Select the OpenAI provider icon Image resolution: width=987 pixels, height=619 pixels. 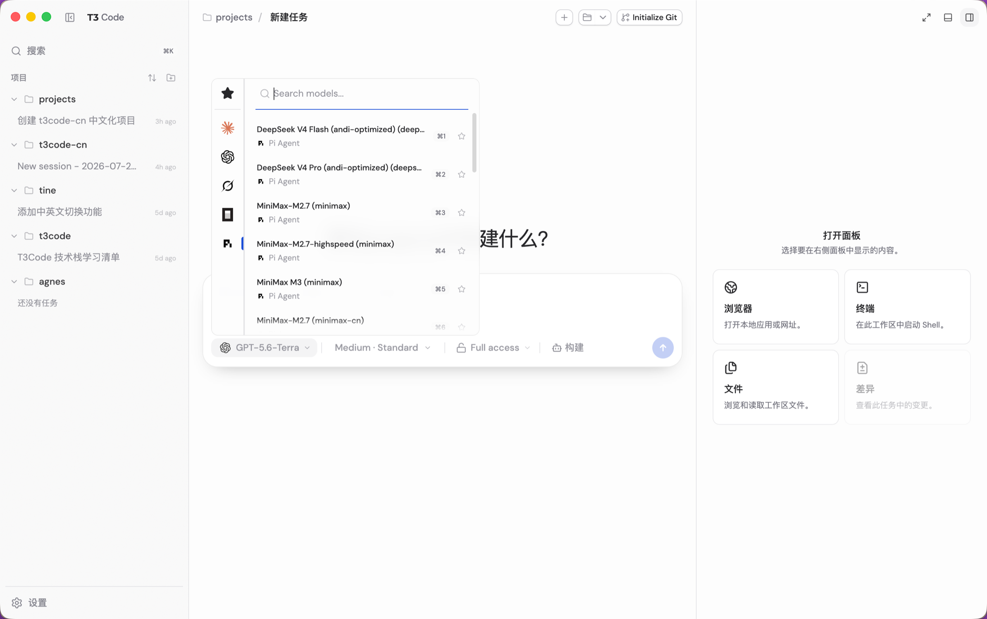(228, 157)
